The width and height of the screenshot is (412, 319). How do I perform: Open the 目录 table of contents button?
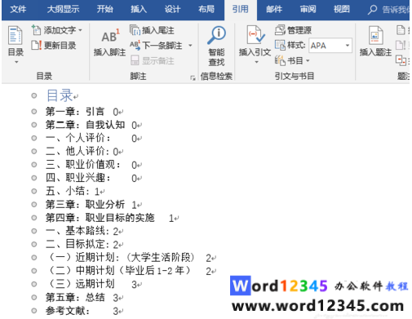pyautogui.click(x=16, y=41)
